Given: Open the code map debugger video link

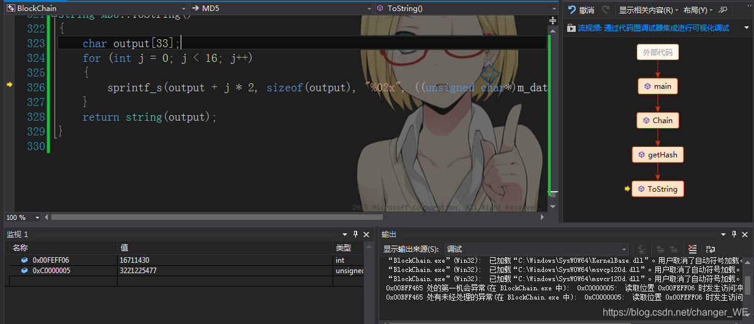Looking at the screenshot, I should [x=654, y=28].
